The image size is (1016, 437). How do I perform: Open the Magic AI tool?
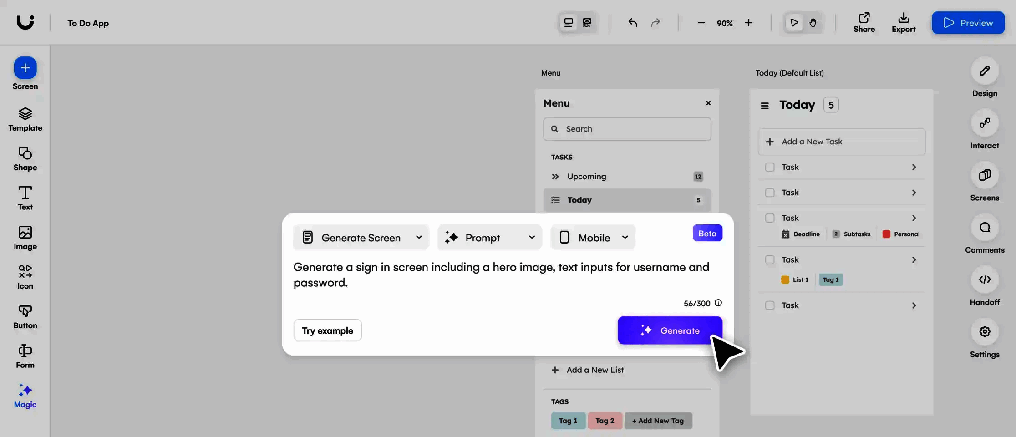tap(25, 396)
